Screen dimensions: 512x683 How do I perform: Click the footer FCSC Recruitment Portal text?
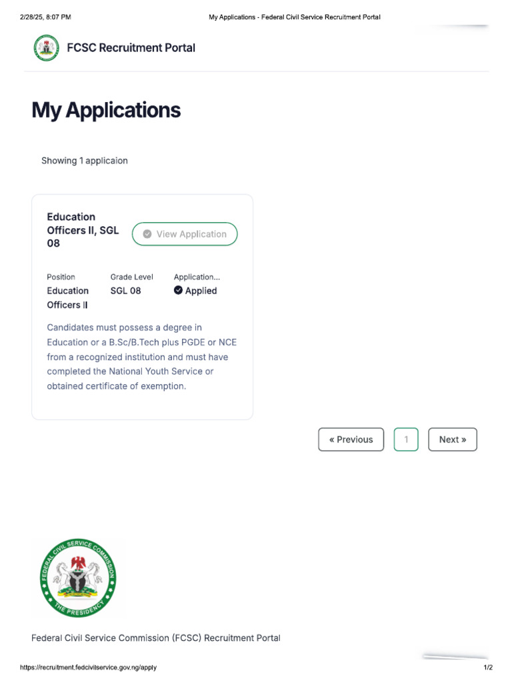(x=156, y=638)
